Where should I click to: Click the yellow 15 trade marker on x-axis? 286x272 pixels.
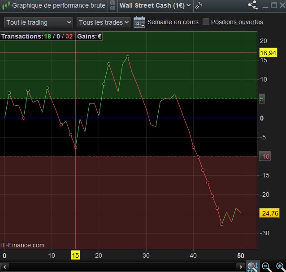75,255
